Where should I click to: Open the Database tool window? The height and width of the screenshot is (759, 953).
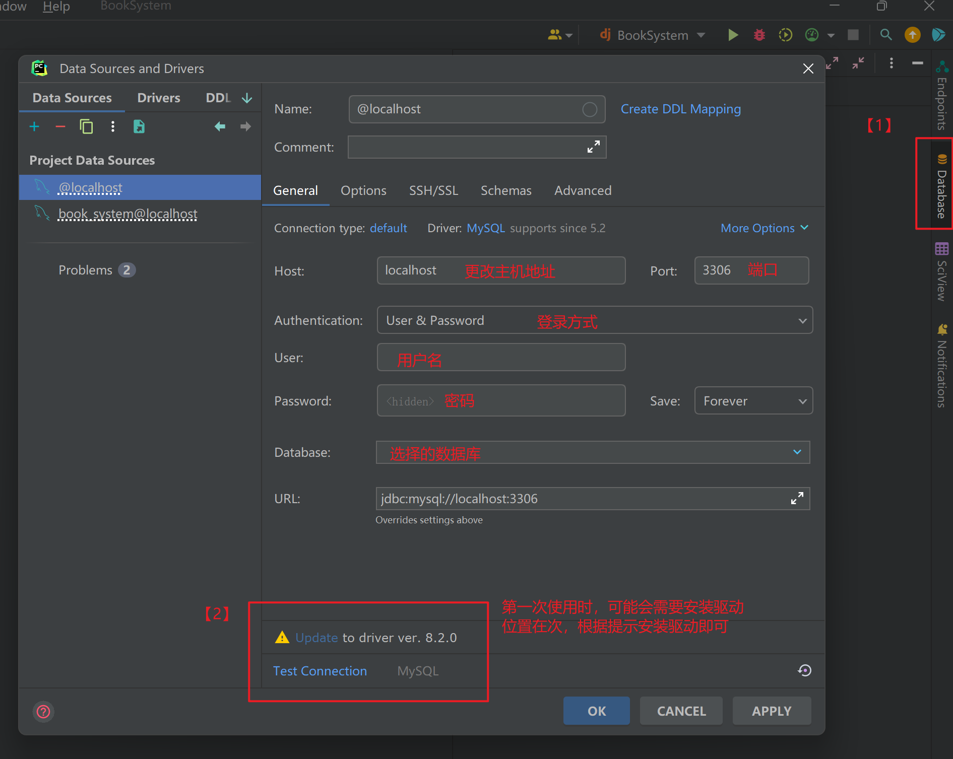point(941,186)
